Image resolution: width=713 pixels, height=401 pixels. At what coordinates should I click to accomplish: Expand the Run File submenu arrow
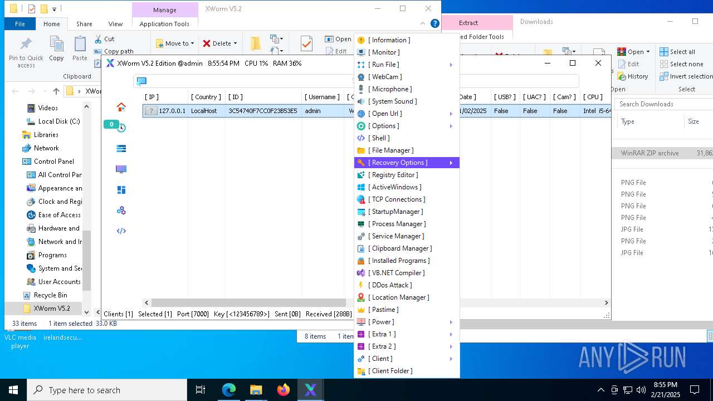(451, 65)
